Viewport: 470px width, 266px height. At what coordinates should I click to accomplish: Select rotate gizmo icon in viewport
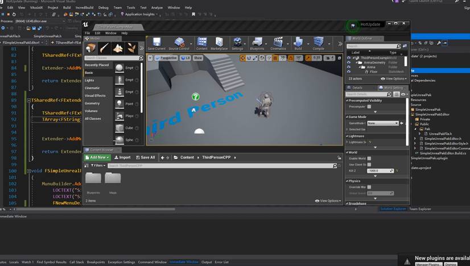click(249, 58)
